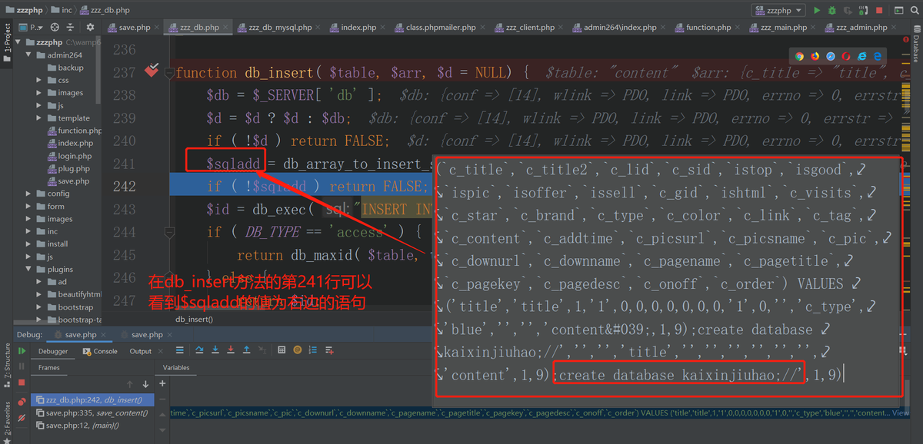Click Step Out in debugger toolbar
This screenshot has height=444, width=923.
click(x=247, y=350)
